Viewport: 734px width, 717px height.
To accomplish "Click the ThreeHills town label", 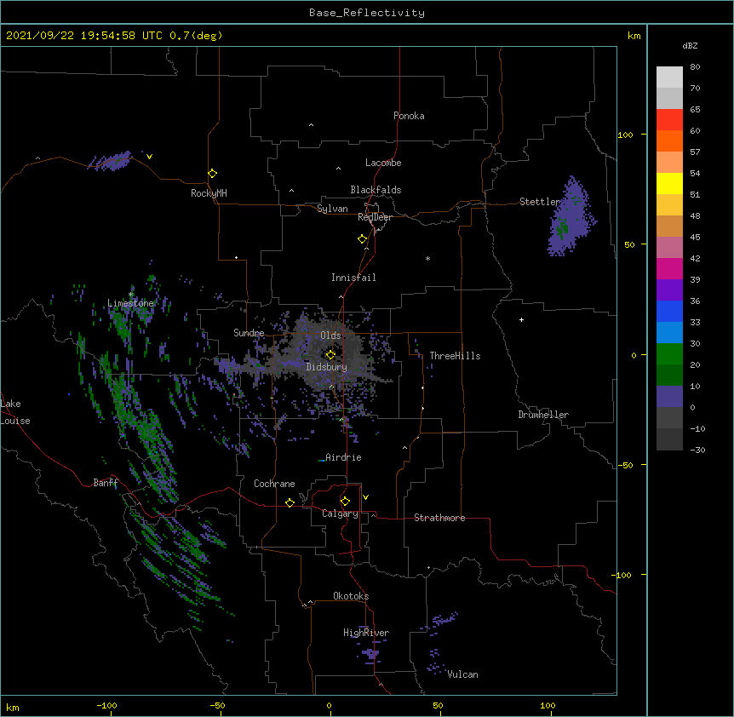I will (455, 356).
